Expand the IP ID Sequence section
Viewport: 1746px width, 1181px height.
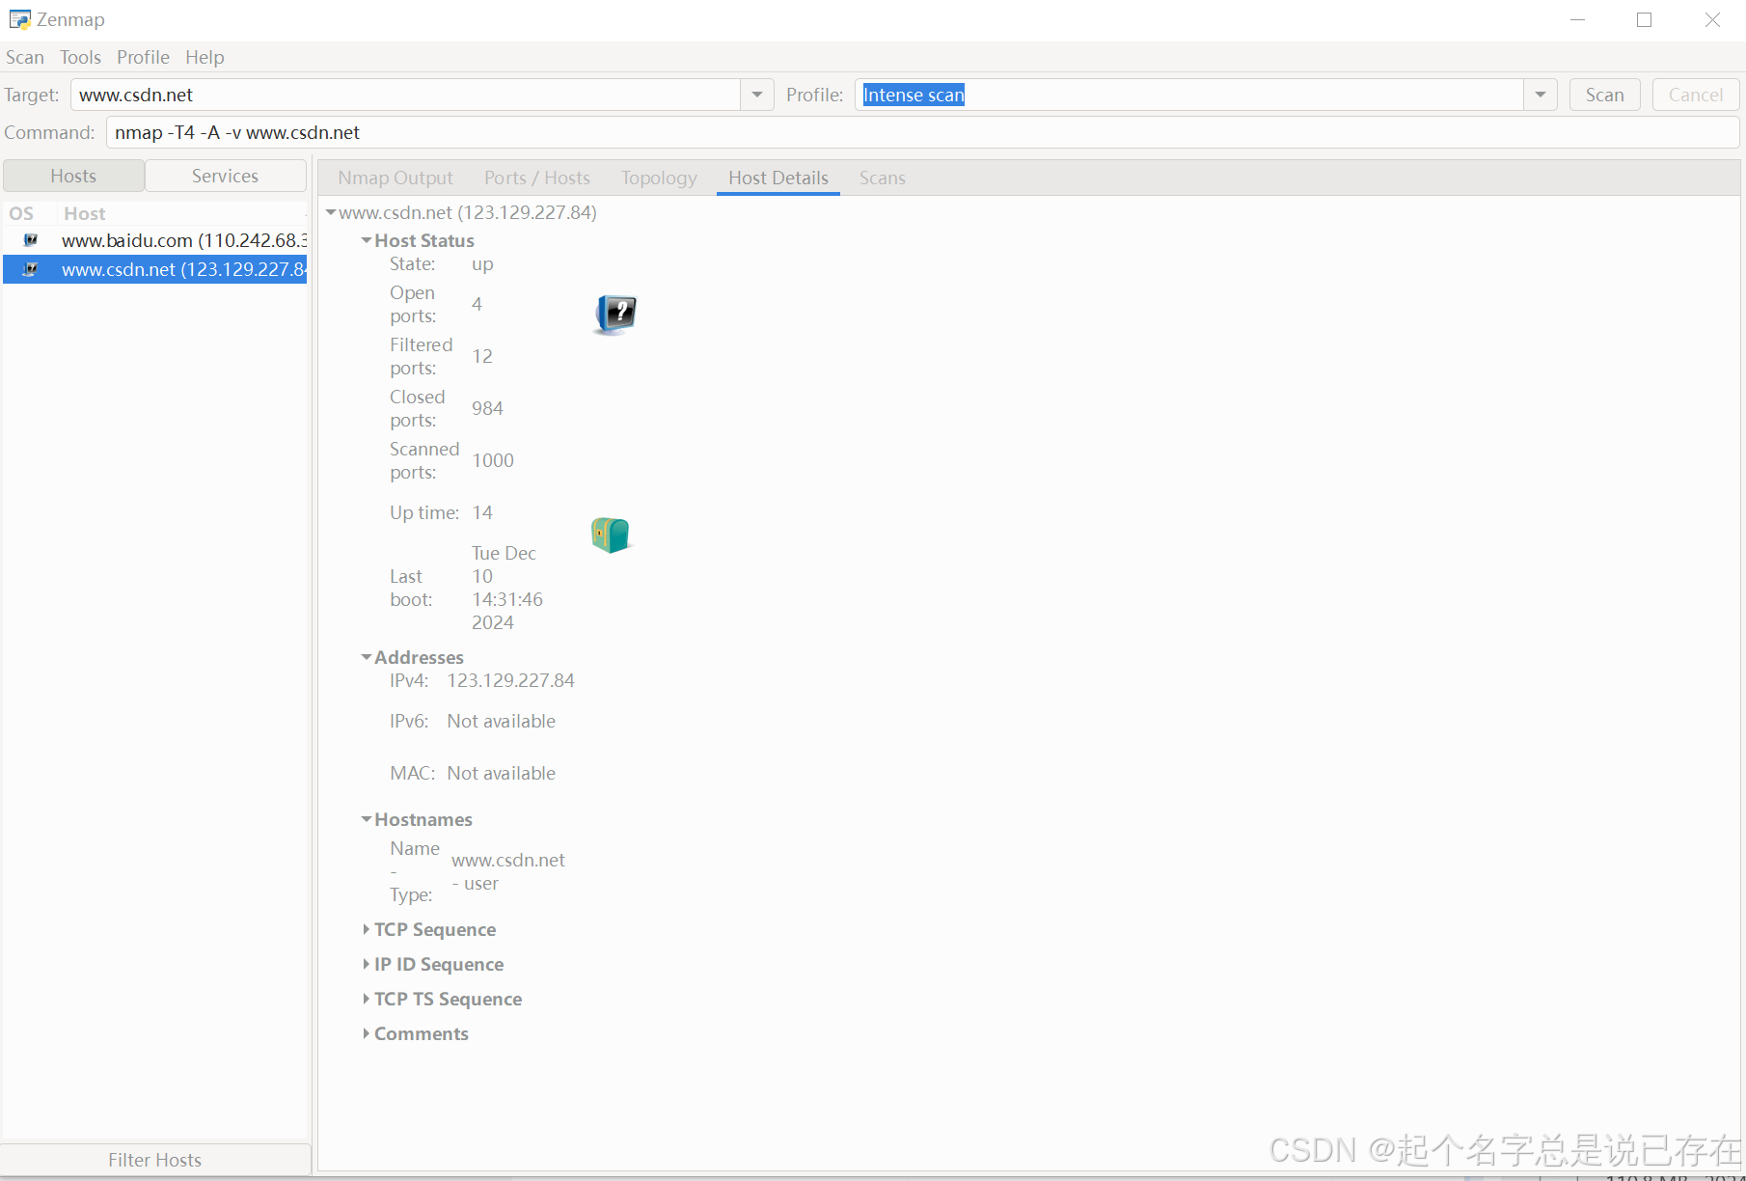click(x=367, y=964)
